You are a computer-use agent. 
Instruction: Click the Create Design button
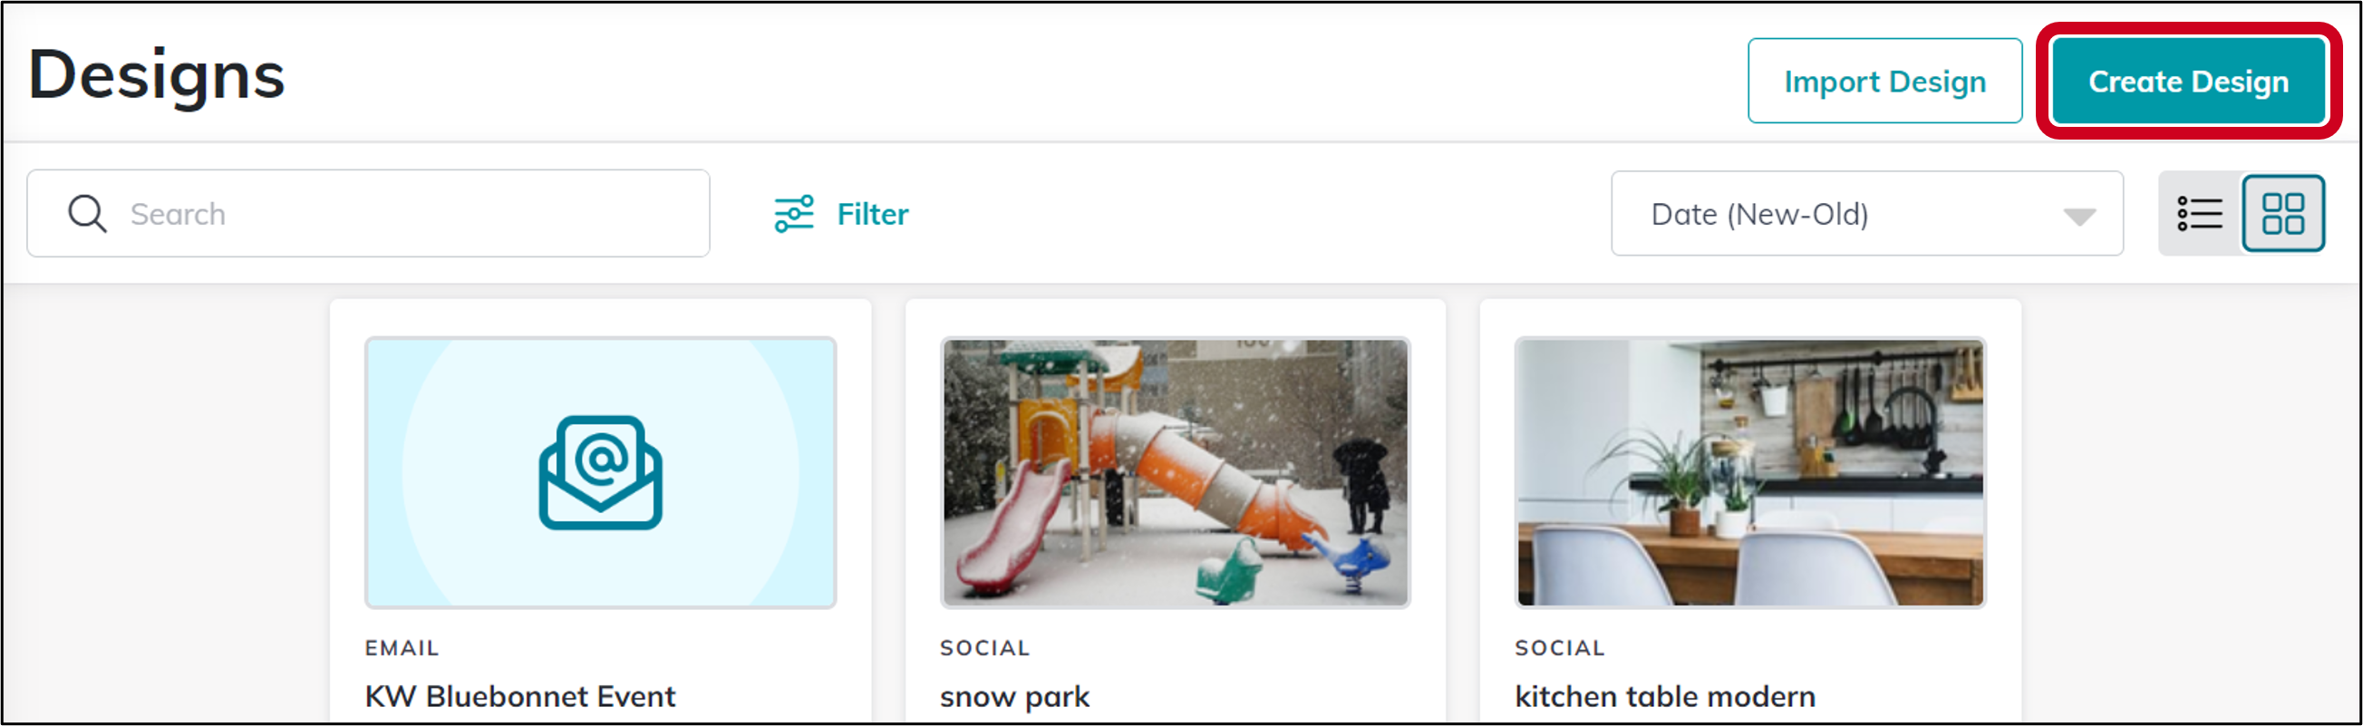(2188, 81)
